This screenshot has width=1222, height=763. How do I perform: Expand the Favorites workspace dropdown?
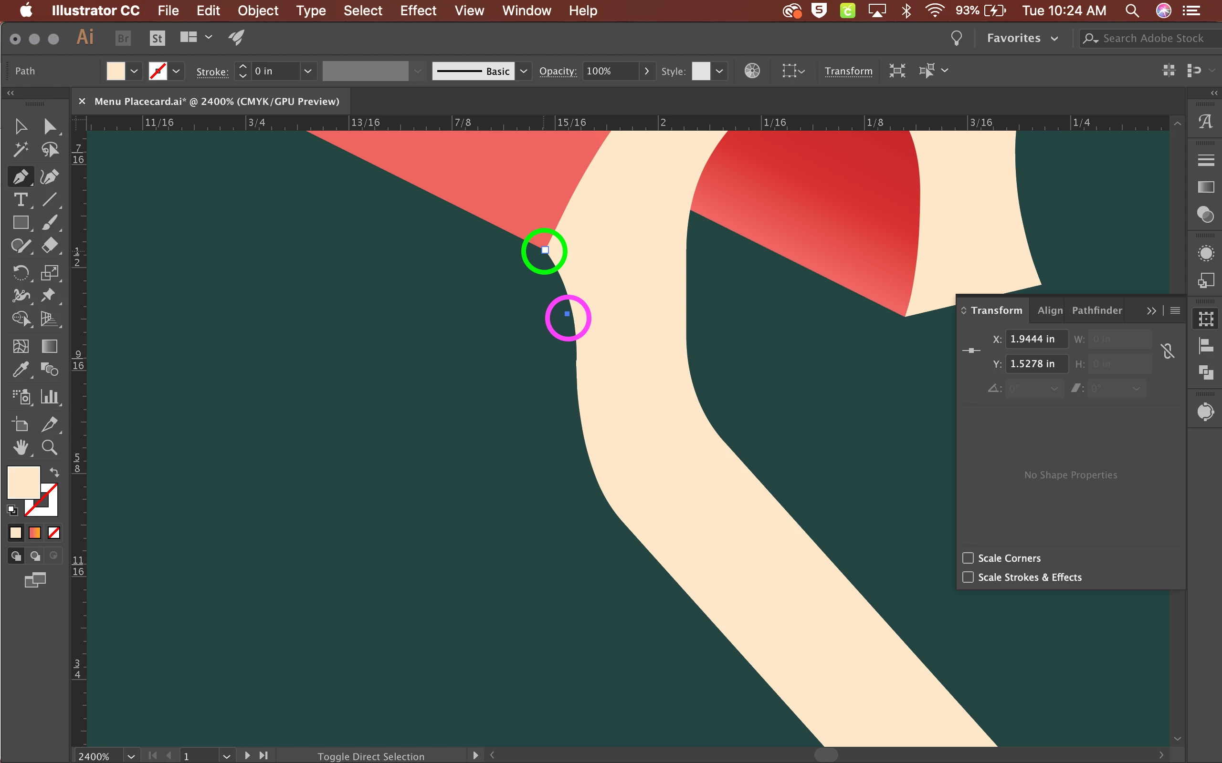(x=1054, y=38)
